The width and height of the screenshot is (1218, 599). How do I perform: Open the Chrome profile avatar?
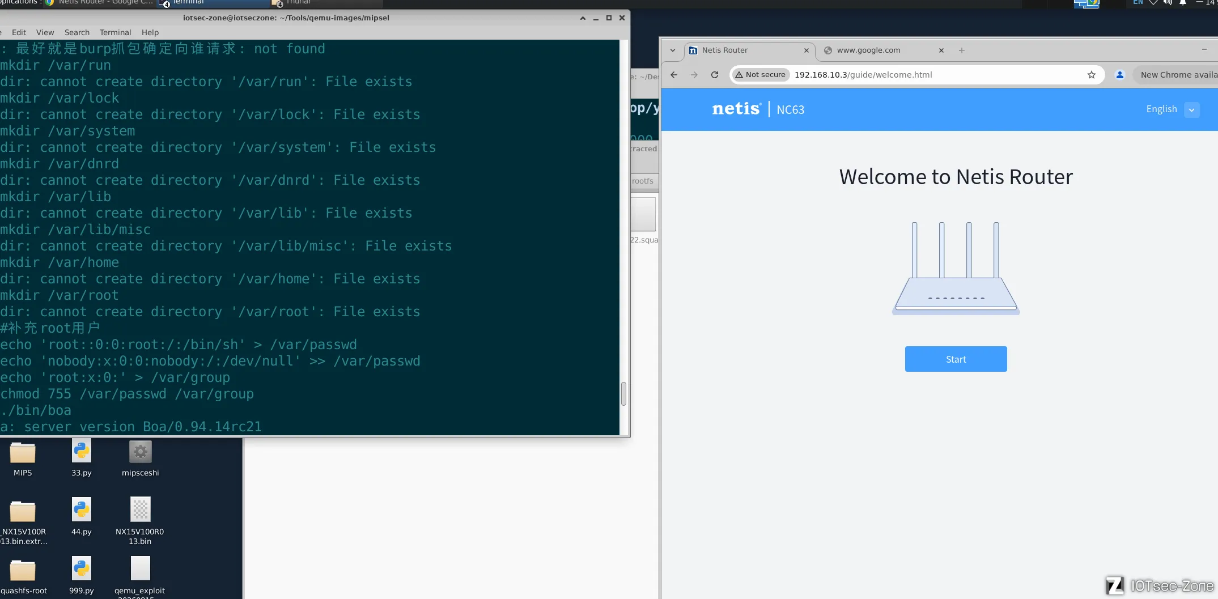point(1120,75)
